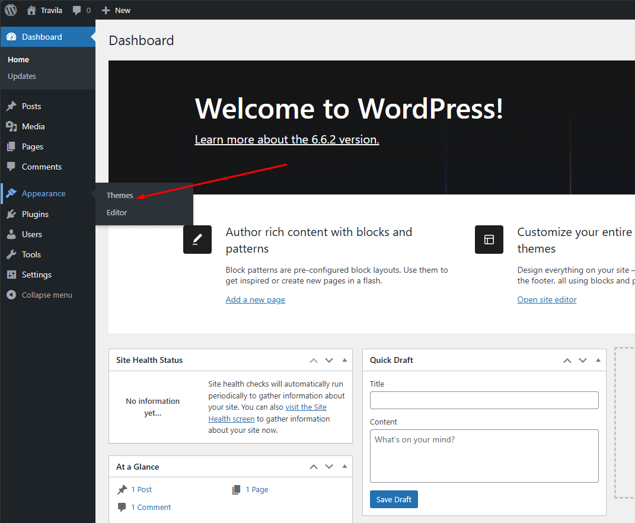This screenshot has height=523, width=635.
Task: Click the Quick Draft Title field
Action: point(484,400)
